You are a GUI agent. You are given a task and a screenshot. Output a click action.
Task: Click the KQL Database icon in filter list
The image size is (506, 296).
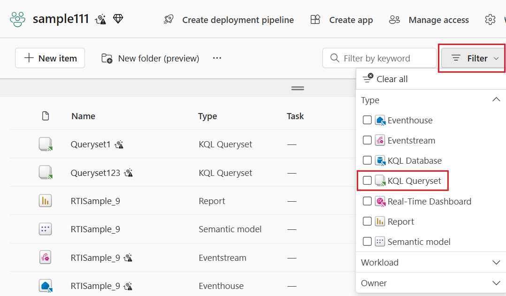pos(380,161)
